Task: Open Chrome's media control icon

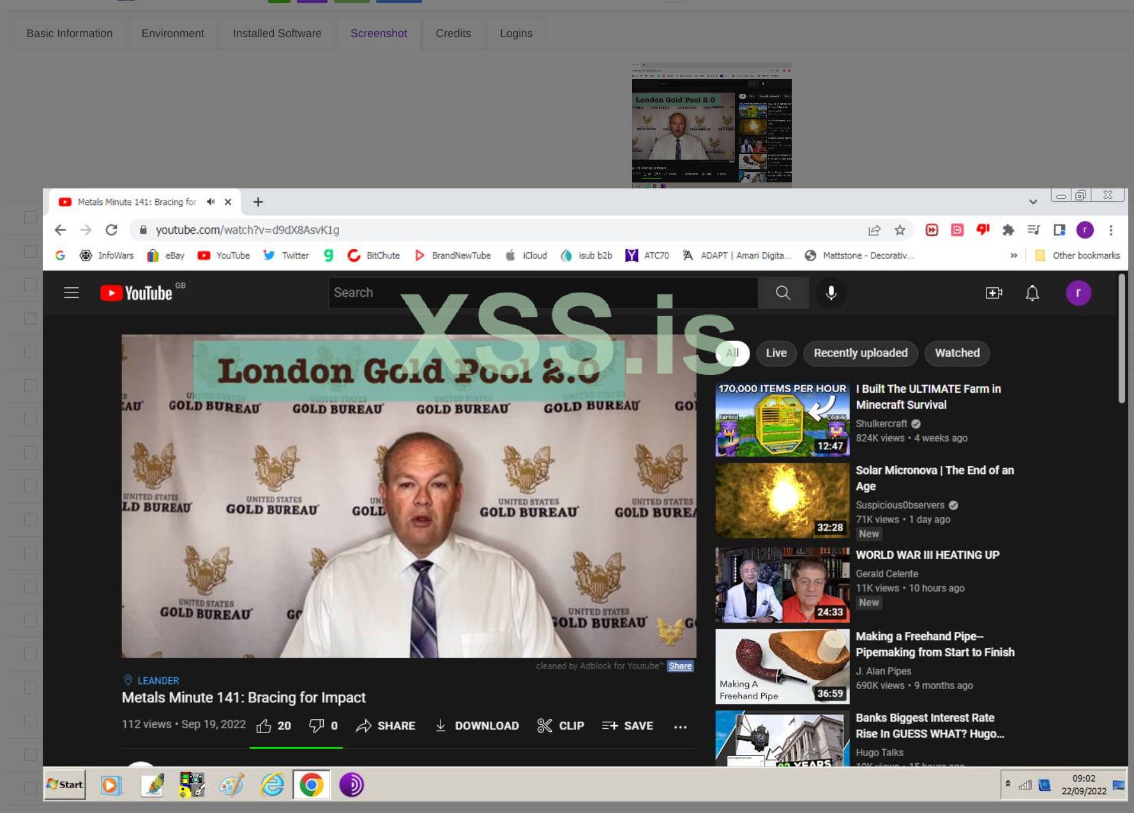Action: click(1034, 230)
